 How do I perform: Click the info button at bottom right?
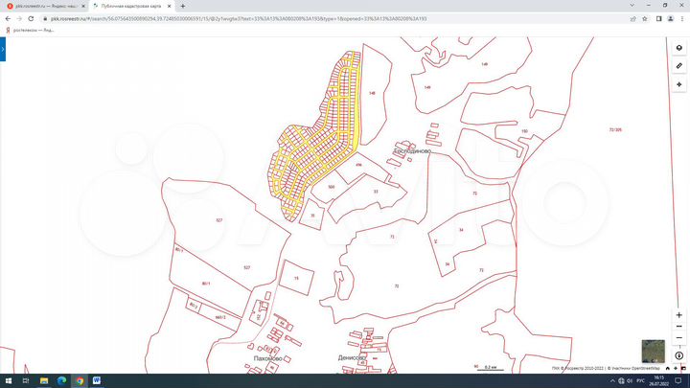pos(678,355)
